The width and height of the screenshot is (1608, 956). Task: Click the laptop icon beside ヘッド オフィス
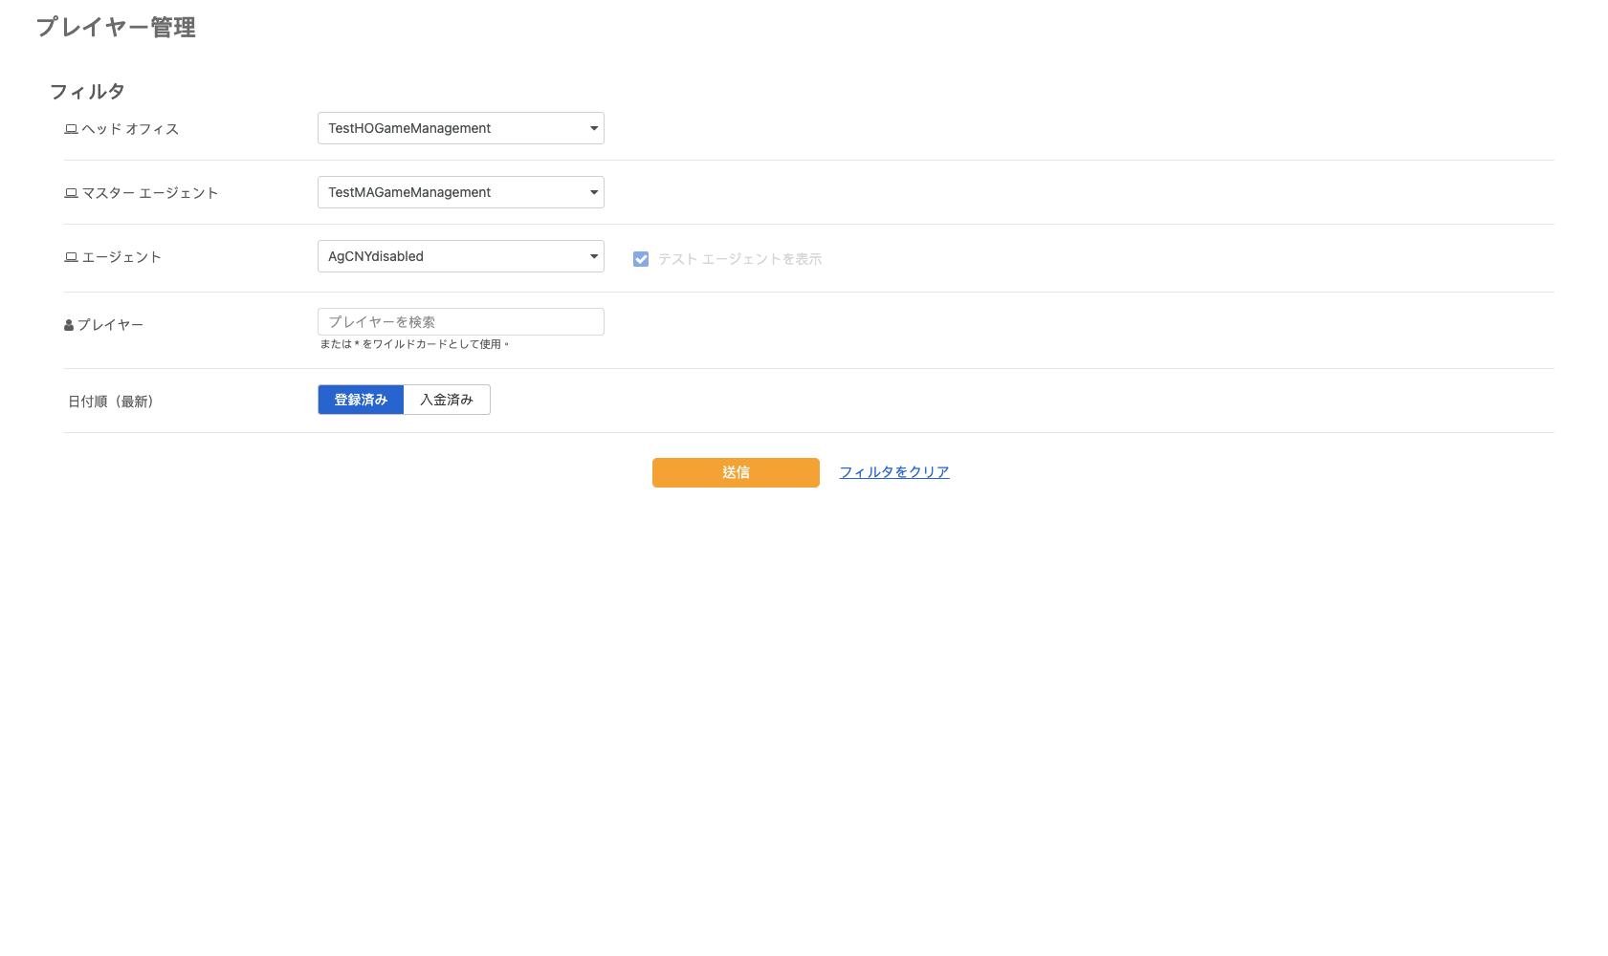click(x=71, y=129)
